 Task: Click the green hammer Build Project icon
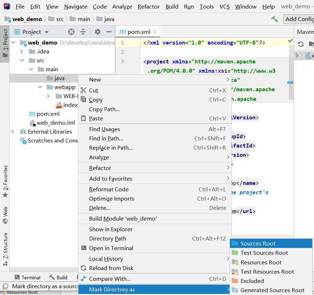click(x=274, y=19)
